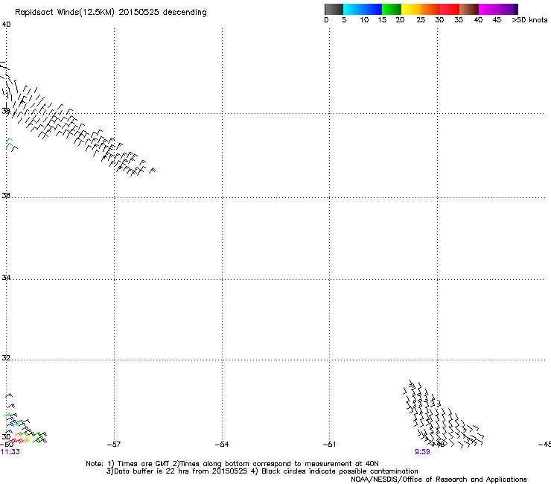Click the note about measurement at 40N
551x484 pixels.
point(275,464)
